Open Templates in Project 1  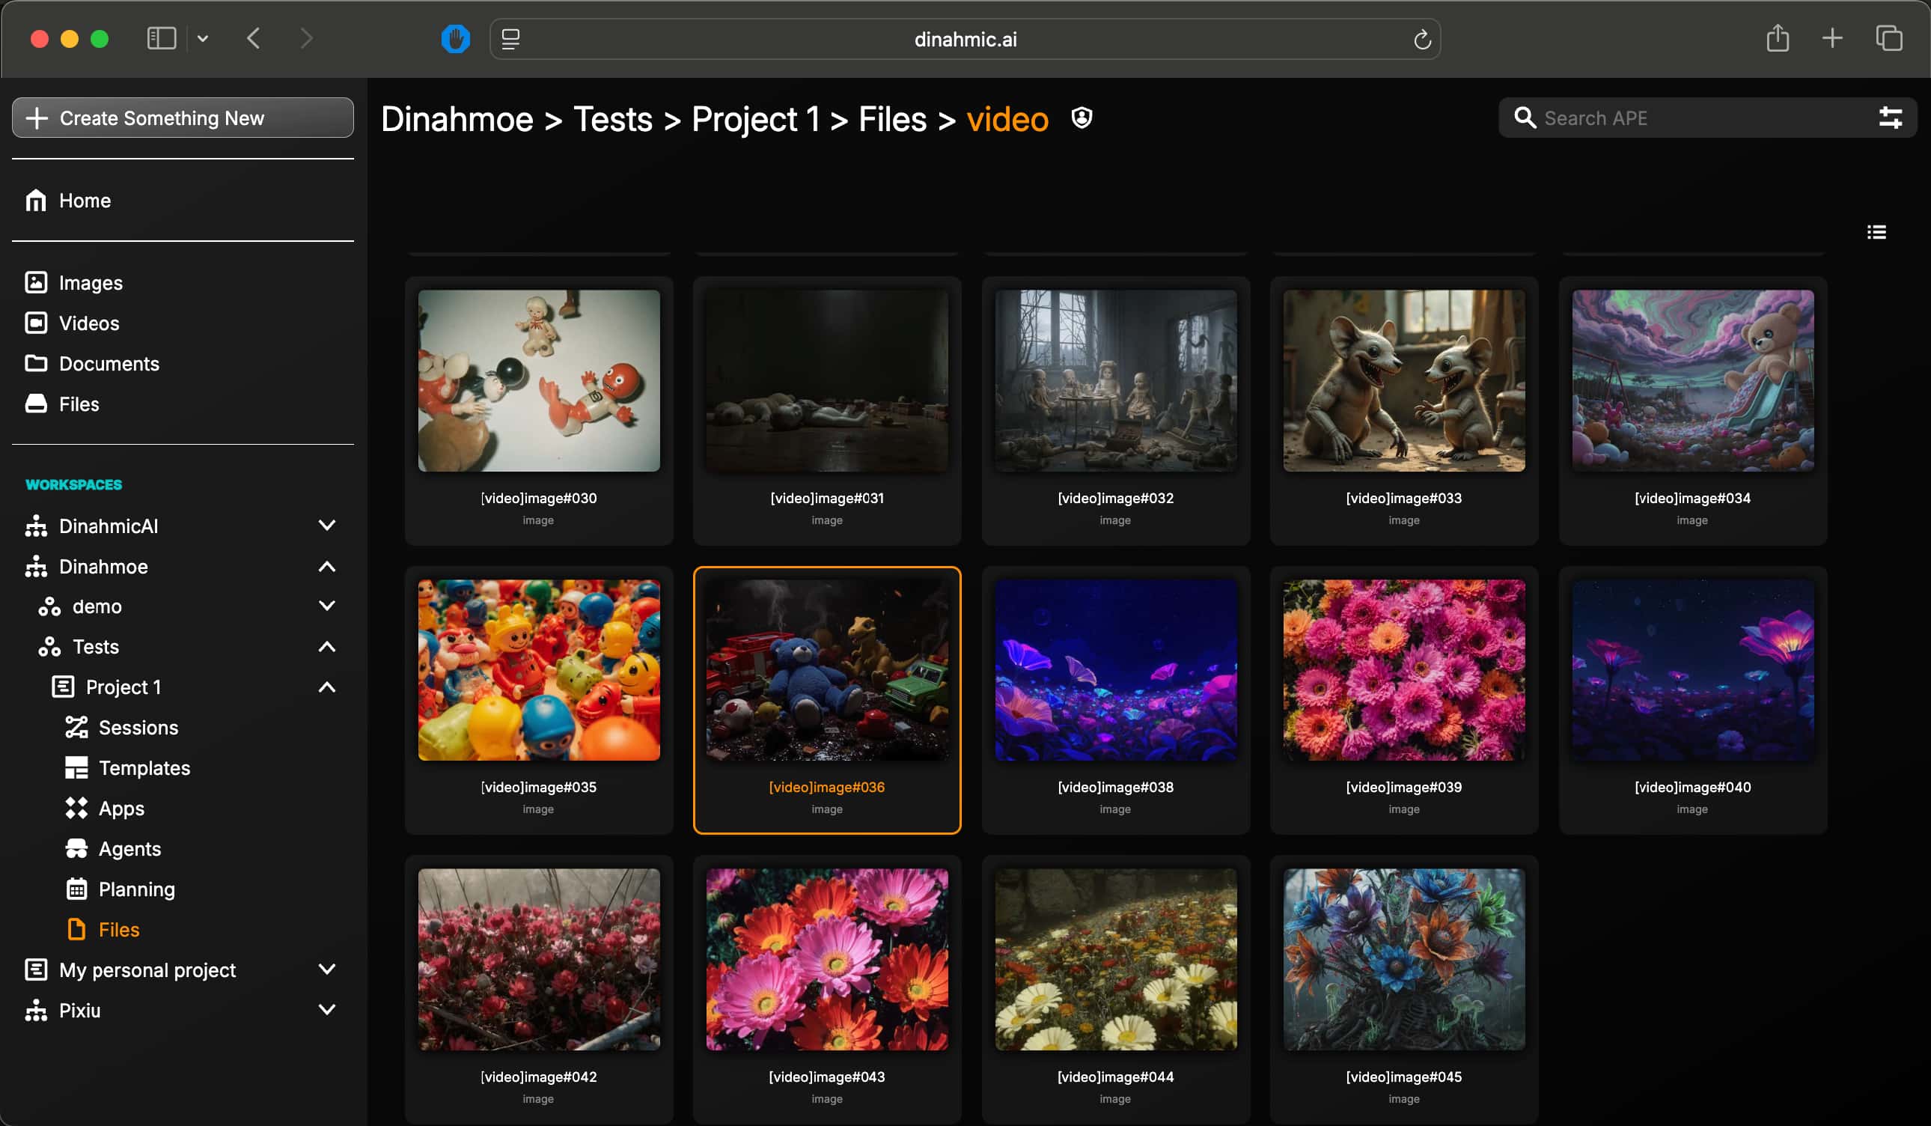coord(144,767)
